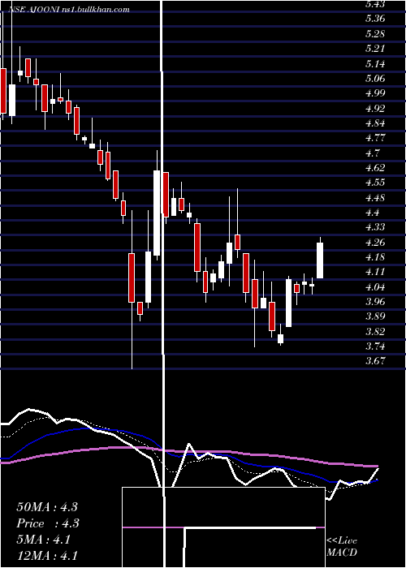Click the NSE AJOONI ns1.bullkhan.com chart title
The height and width of the screenshot is (568, 406).
(x=68, y=10)
